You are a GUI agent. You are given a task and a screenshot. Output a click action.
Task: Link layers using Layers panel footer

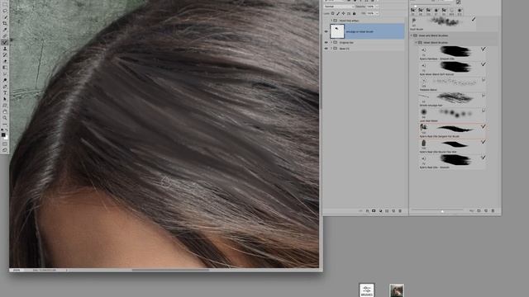(x=360, y=211)
